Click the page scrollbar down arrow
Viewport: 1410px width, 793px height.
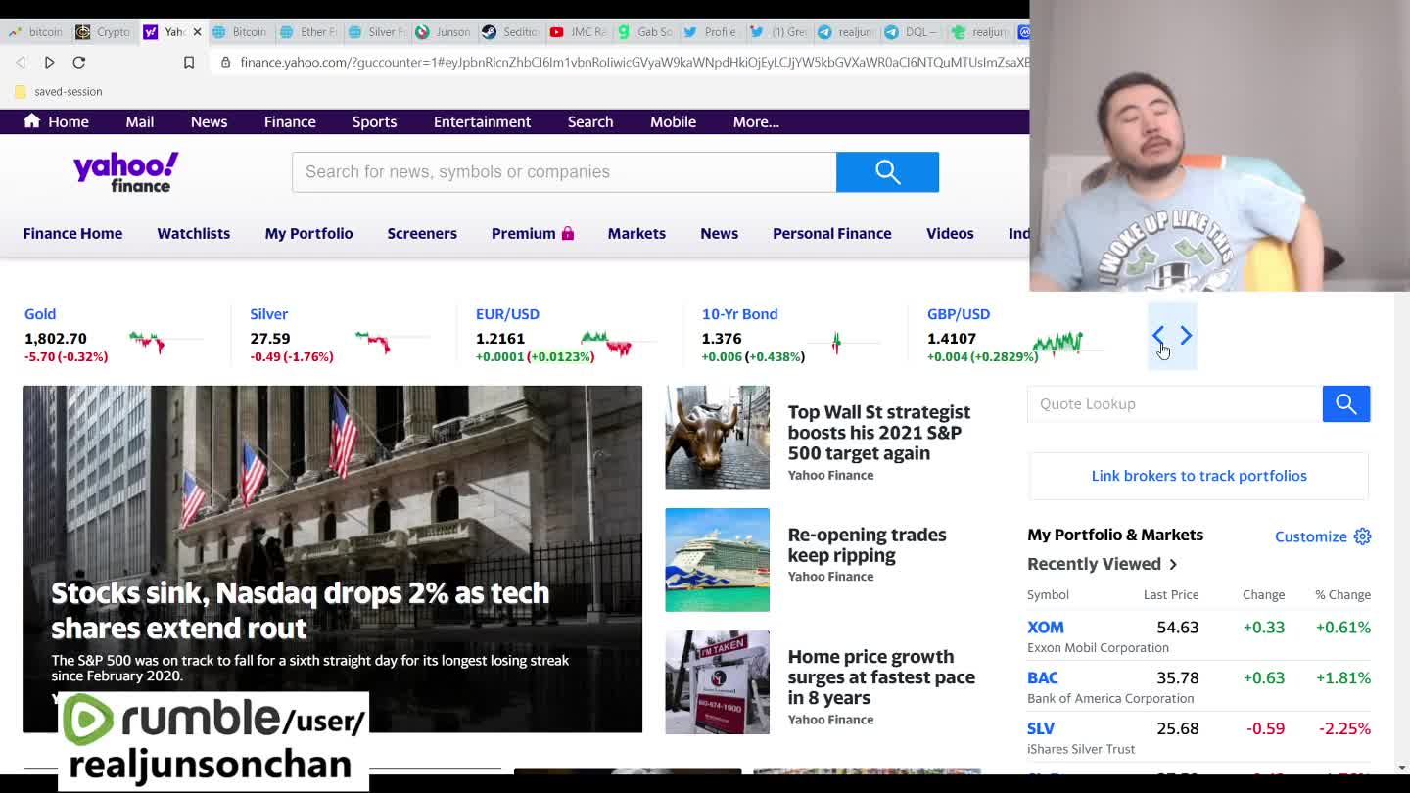1401,768
